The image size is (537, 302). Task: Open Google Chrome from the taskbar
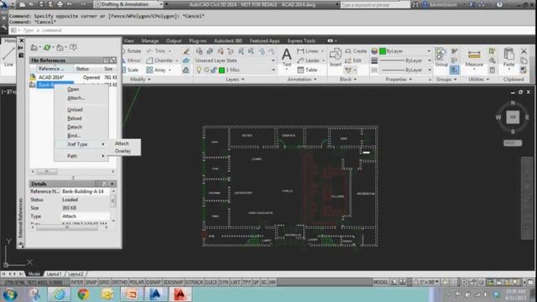tap(83, 294)
